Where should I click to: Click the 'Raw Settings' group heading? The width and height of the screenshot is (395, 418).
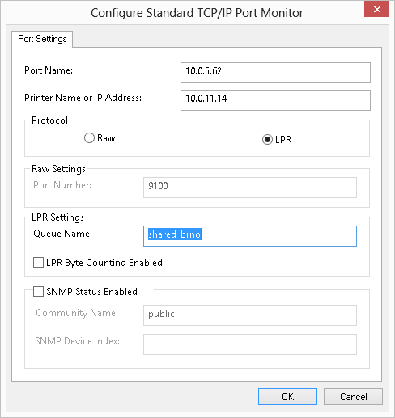click(58, 169)
